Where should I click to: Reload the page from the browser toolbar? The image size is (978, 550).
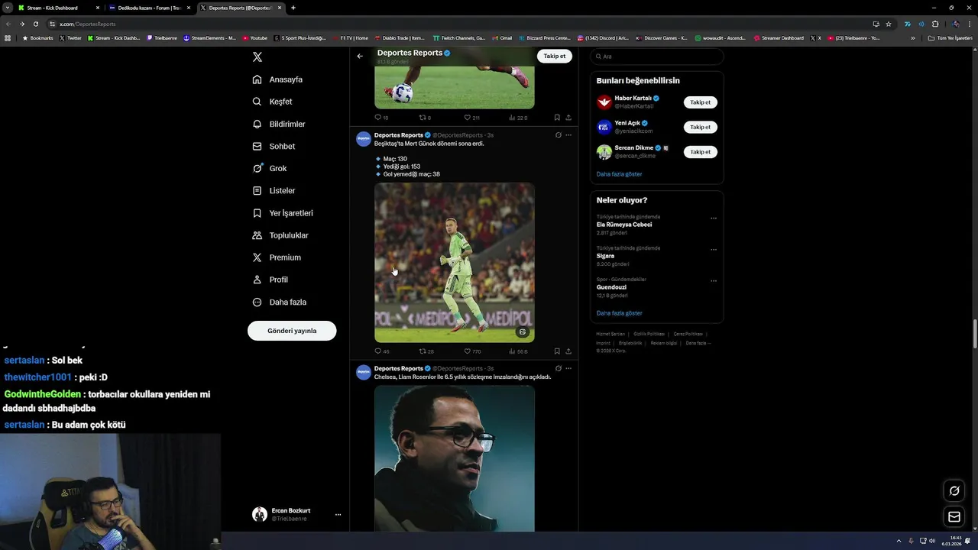coord(36,24)
